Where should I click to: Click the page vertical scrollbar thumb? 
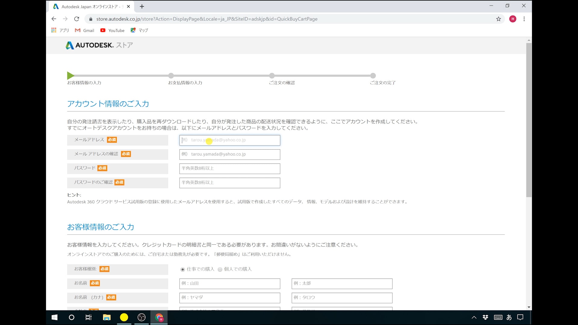(x=529, y=120)
